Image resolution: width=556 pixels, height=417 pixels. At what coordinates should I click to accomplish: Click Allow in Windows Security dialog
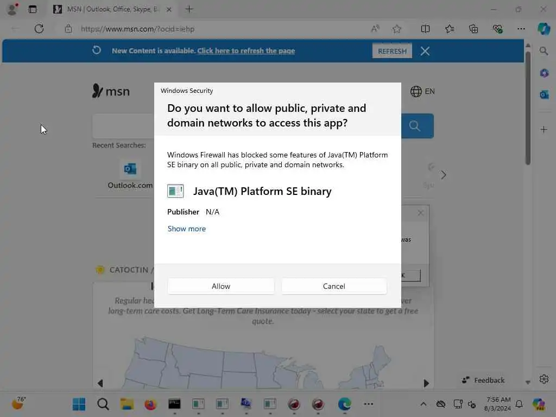click(x=220, y=286)
